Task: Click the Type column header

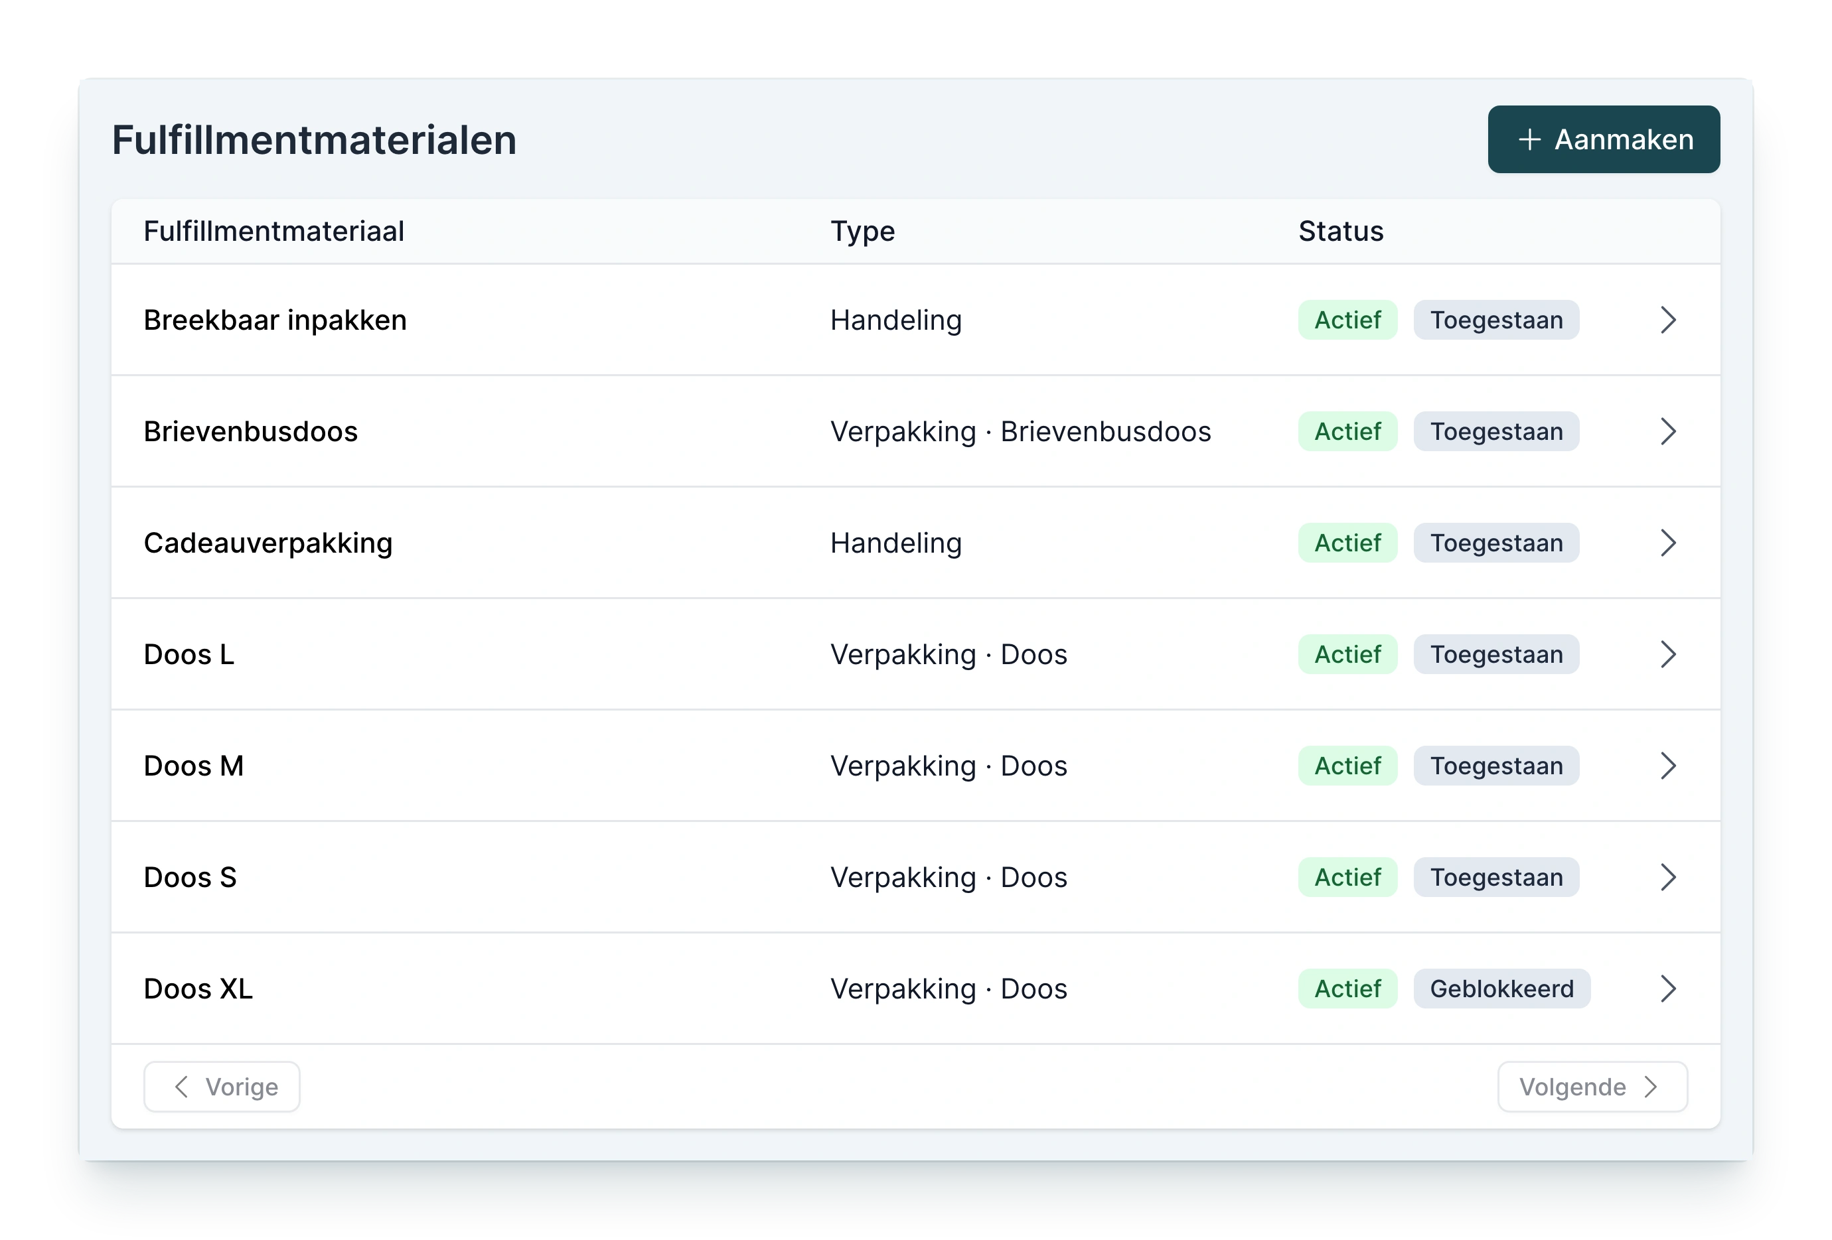Action: point(862,232)
